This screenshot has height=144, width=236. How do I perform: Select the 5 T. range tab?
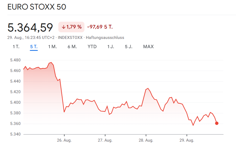pos(34,47)
